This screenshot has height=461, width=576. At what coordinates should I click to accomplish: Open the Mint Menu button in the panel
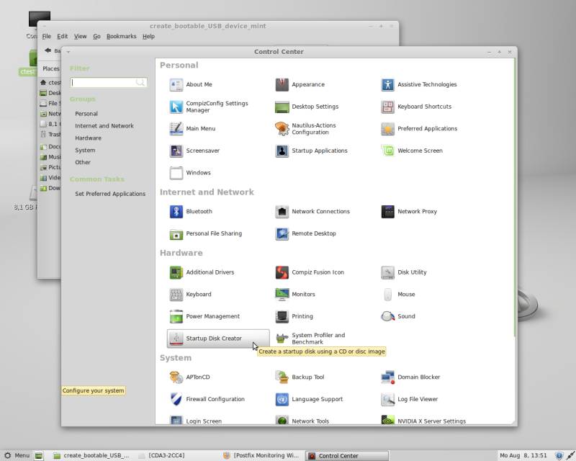tap(17, 455)
